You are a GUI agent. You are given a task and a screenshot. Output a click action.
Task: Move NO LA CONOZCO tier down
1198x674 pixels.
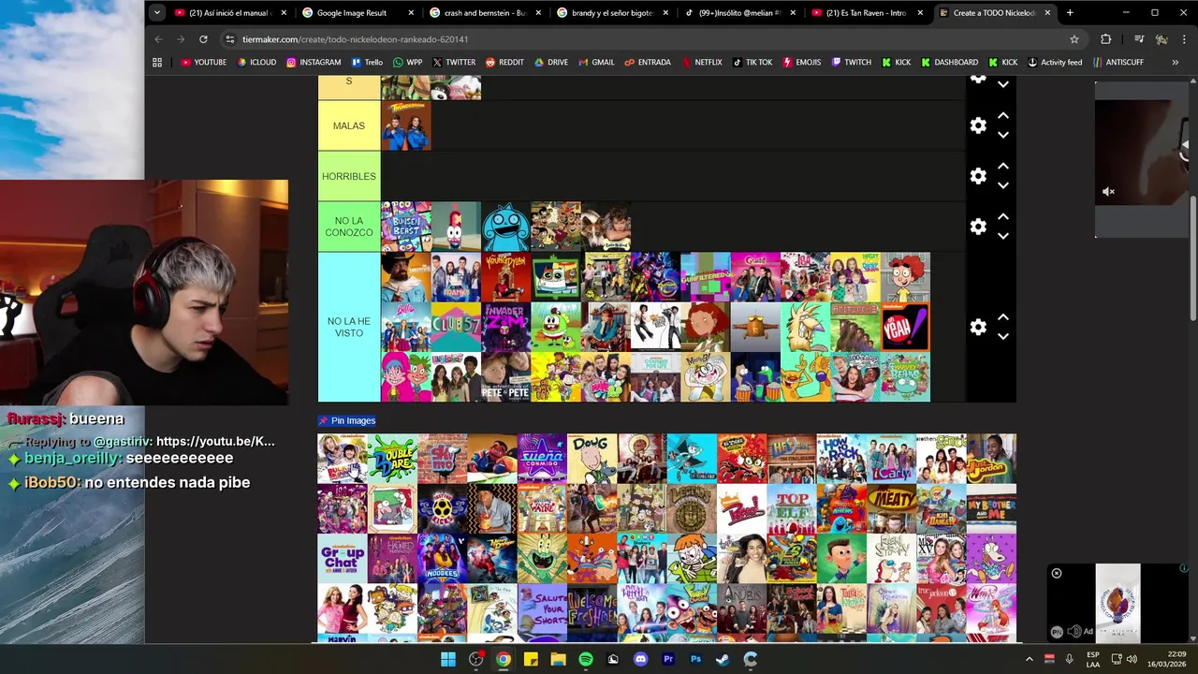[x=1002, y=236]
